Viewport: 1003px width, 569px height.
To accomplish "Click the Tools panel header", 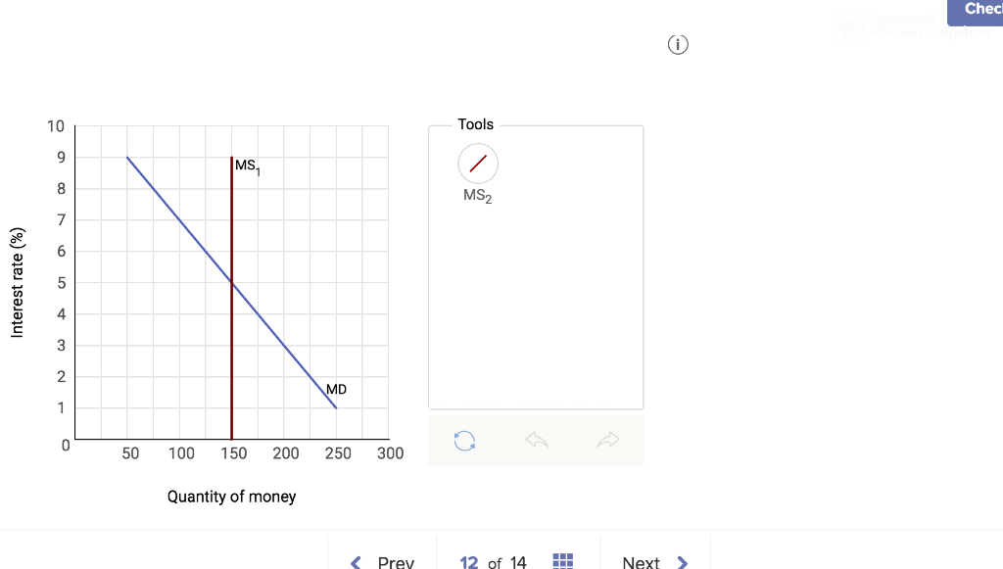I will (474, 124).
